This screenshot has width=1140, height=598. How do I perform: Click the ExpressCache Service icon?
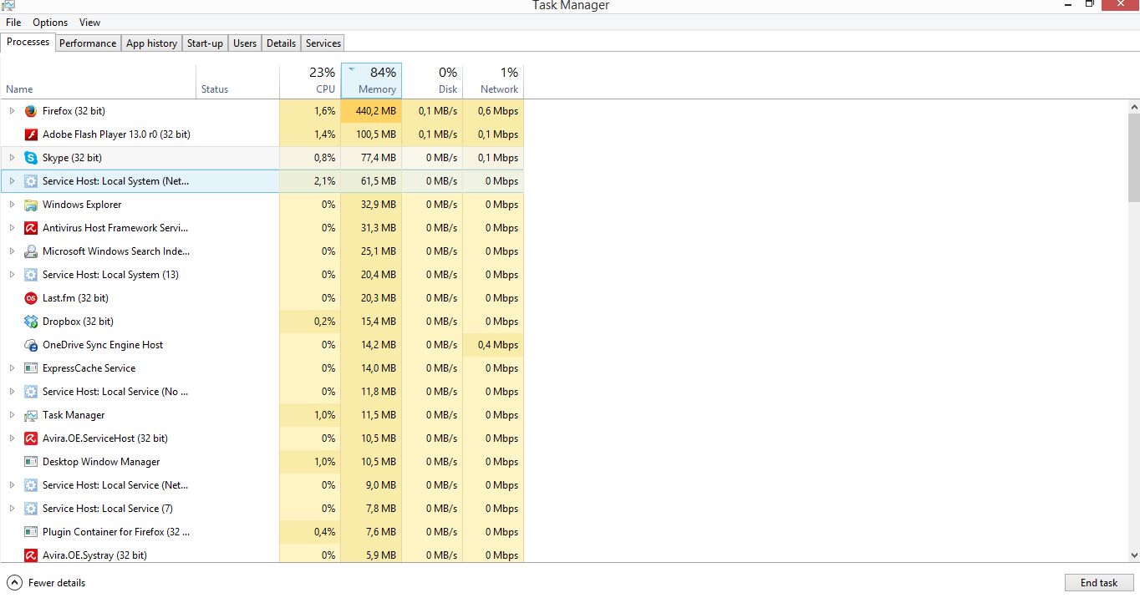tap(31, 368)
